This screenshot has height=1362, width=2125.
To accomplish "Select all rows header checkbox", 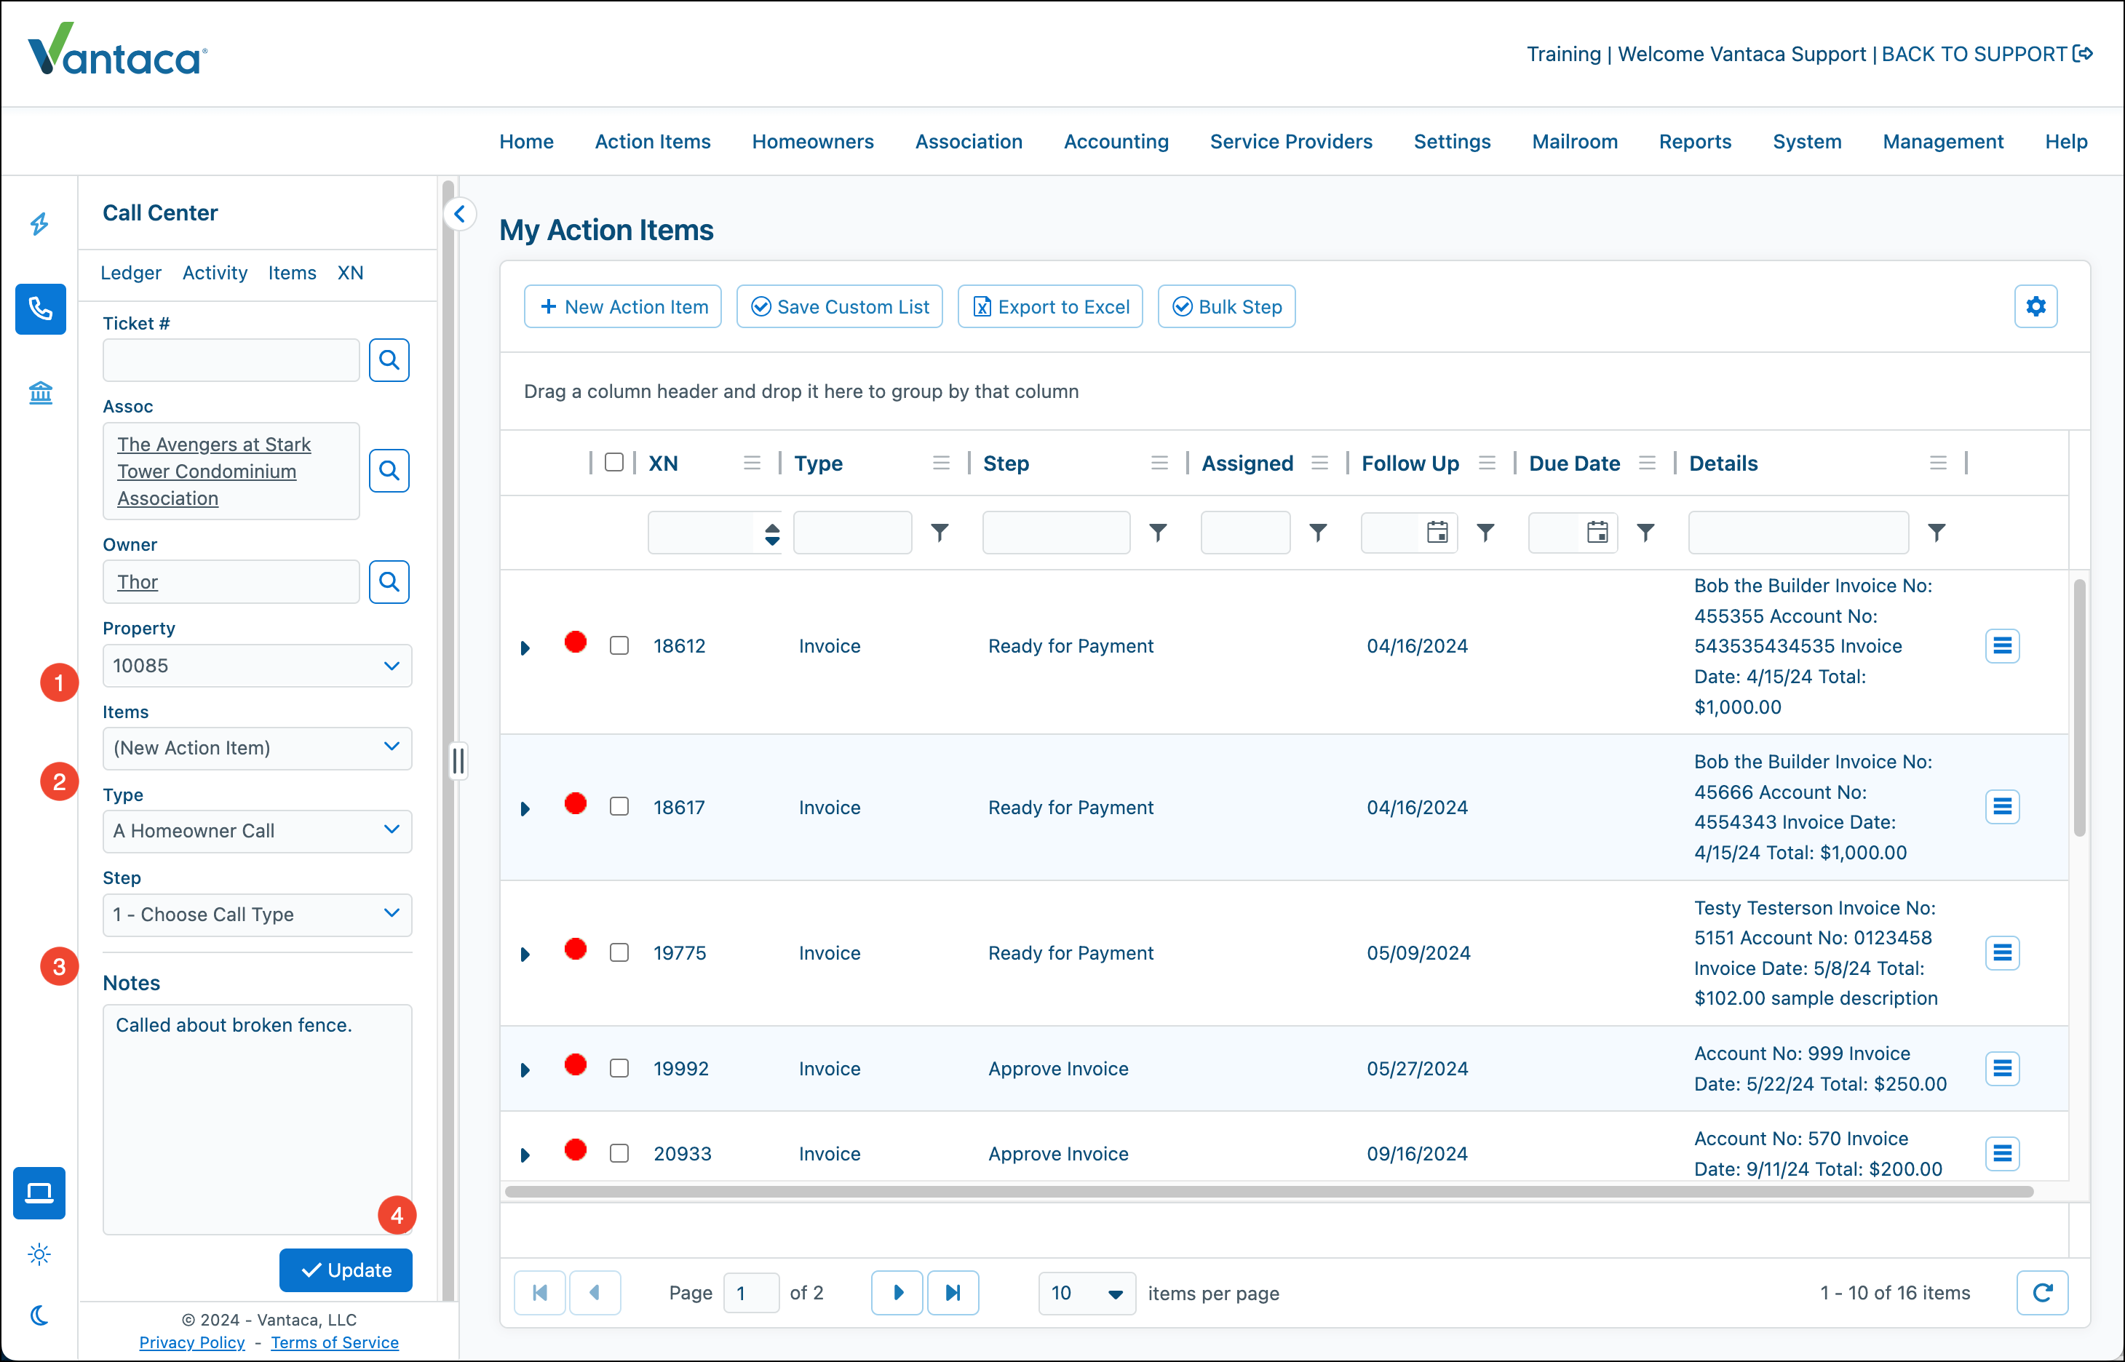I will (614, 463).
